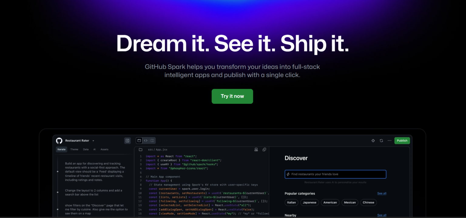Click the src / App.jsx file path
Screen dimensions: 466x218
coord(157,150)
